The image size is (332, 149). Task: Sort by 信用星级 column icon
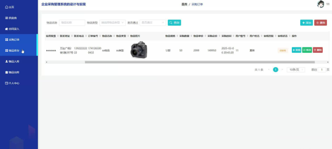58,36
